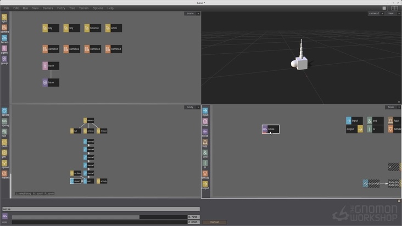Click the manual button
Screen dimensions: 402x226
coord(214,222)
